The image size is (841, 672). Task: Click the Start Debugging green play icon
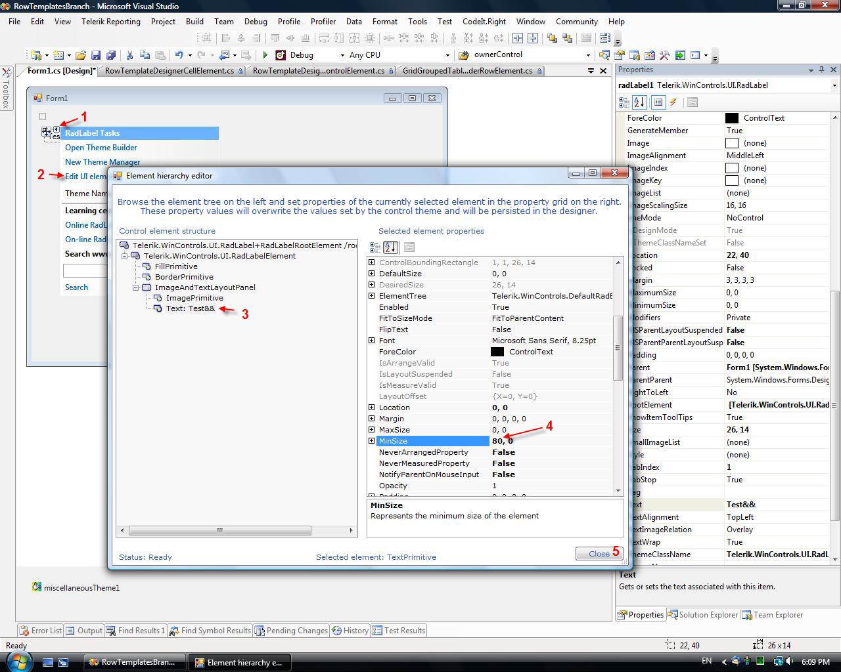(x=265, y=55)
